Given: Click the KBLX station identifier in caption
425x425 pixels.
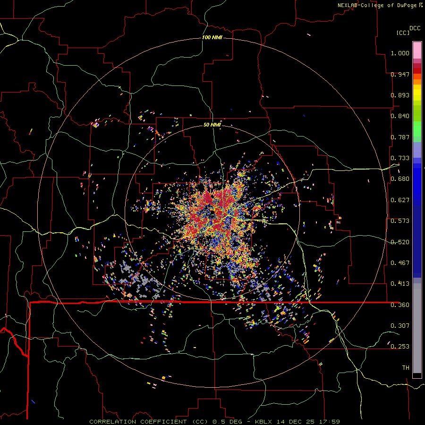Looking at the screenshot, I should point(264,422).
